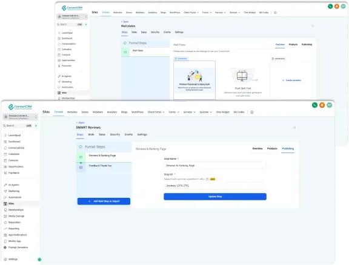The image size is (349, 265).
Task: Click the Contacts icon in front sidebar
Action: pyautogui.click(x=5, y=160)
